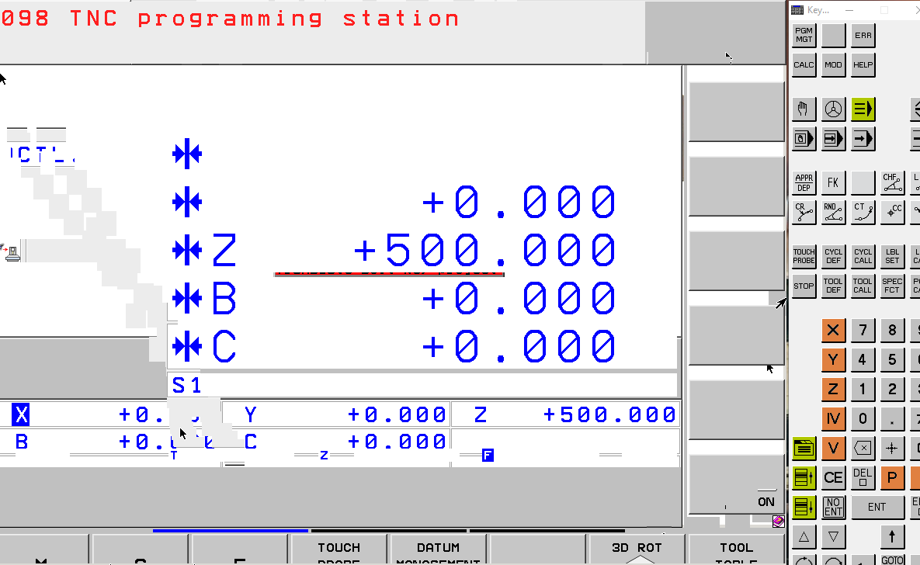Click large Z value +500.000

(484, 251)
